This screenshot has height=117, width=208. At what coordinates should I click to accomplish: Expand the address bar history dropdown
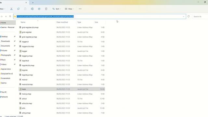183,17
